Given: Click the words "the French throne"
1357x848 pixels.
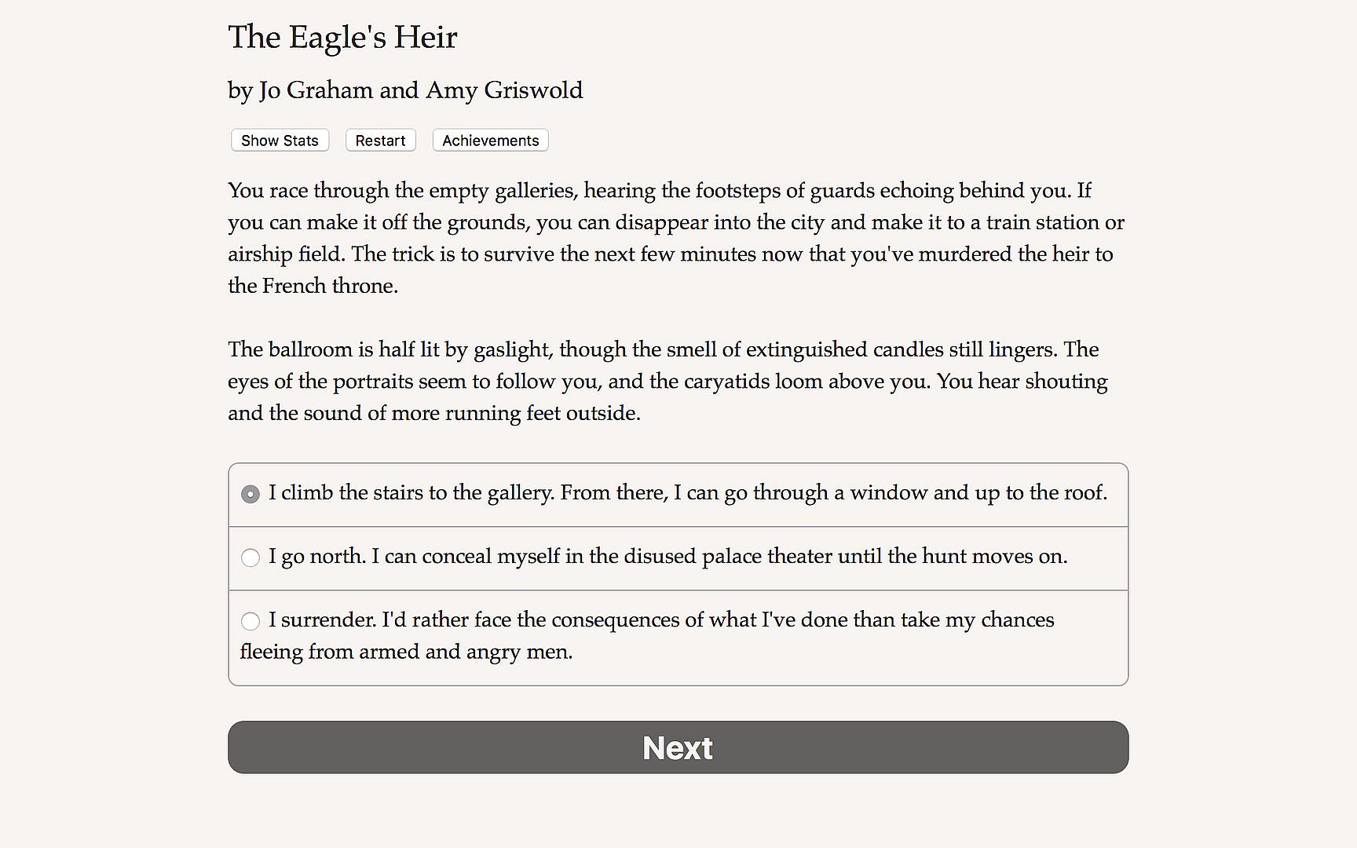Looking at the screenshot, I should 313,286.
